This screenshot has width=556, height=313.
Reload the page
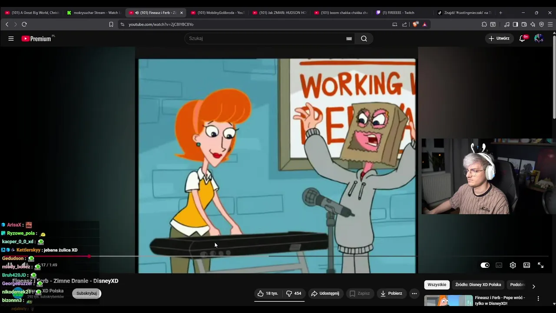24,24
